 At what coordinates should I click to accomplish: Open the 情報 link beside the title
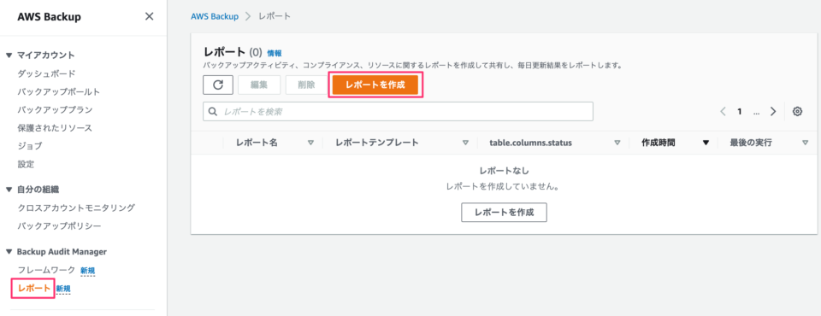(x=275, y=53)
